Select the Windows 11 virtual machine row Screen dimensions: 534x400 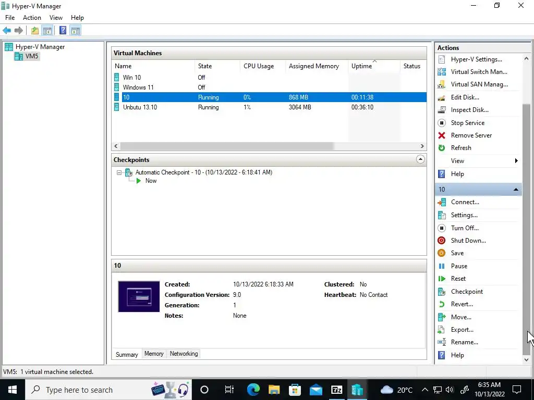pyautogui.click(x=269, y=87)
